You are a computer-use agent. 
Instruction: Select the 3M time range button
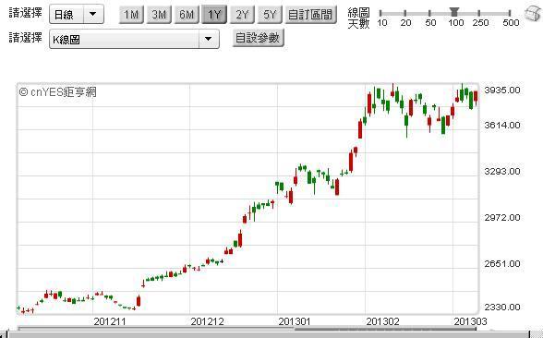(159, 15)
